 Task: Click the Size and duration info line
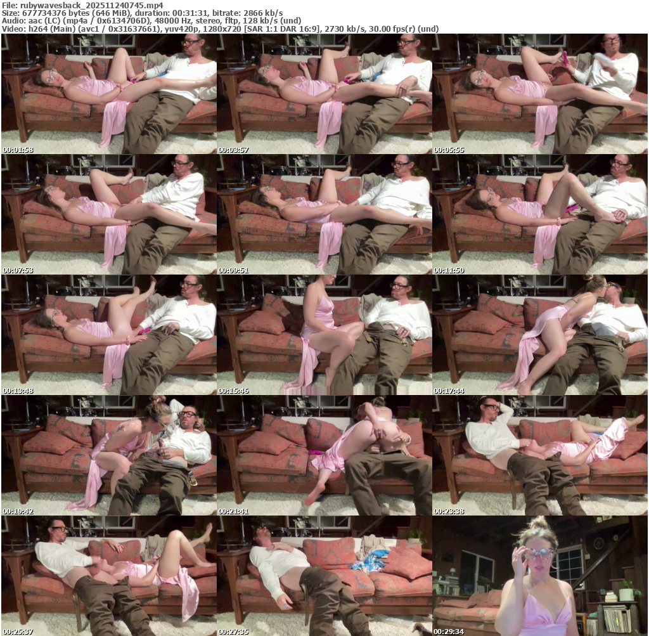click(x=142, y=13)
